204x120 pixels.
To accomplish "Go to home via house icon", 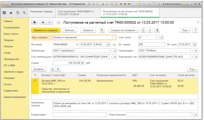I will tap(34, 22).
